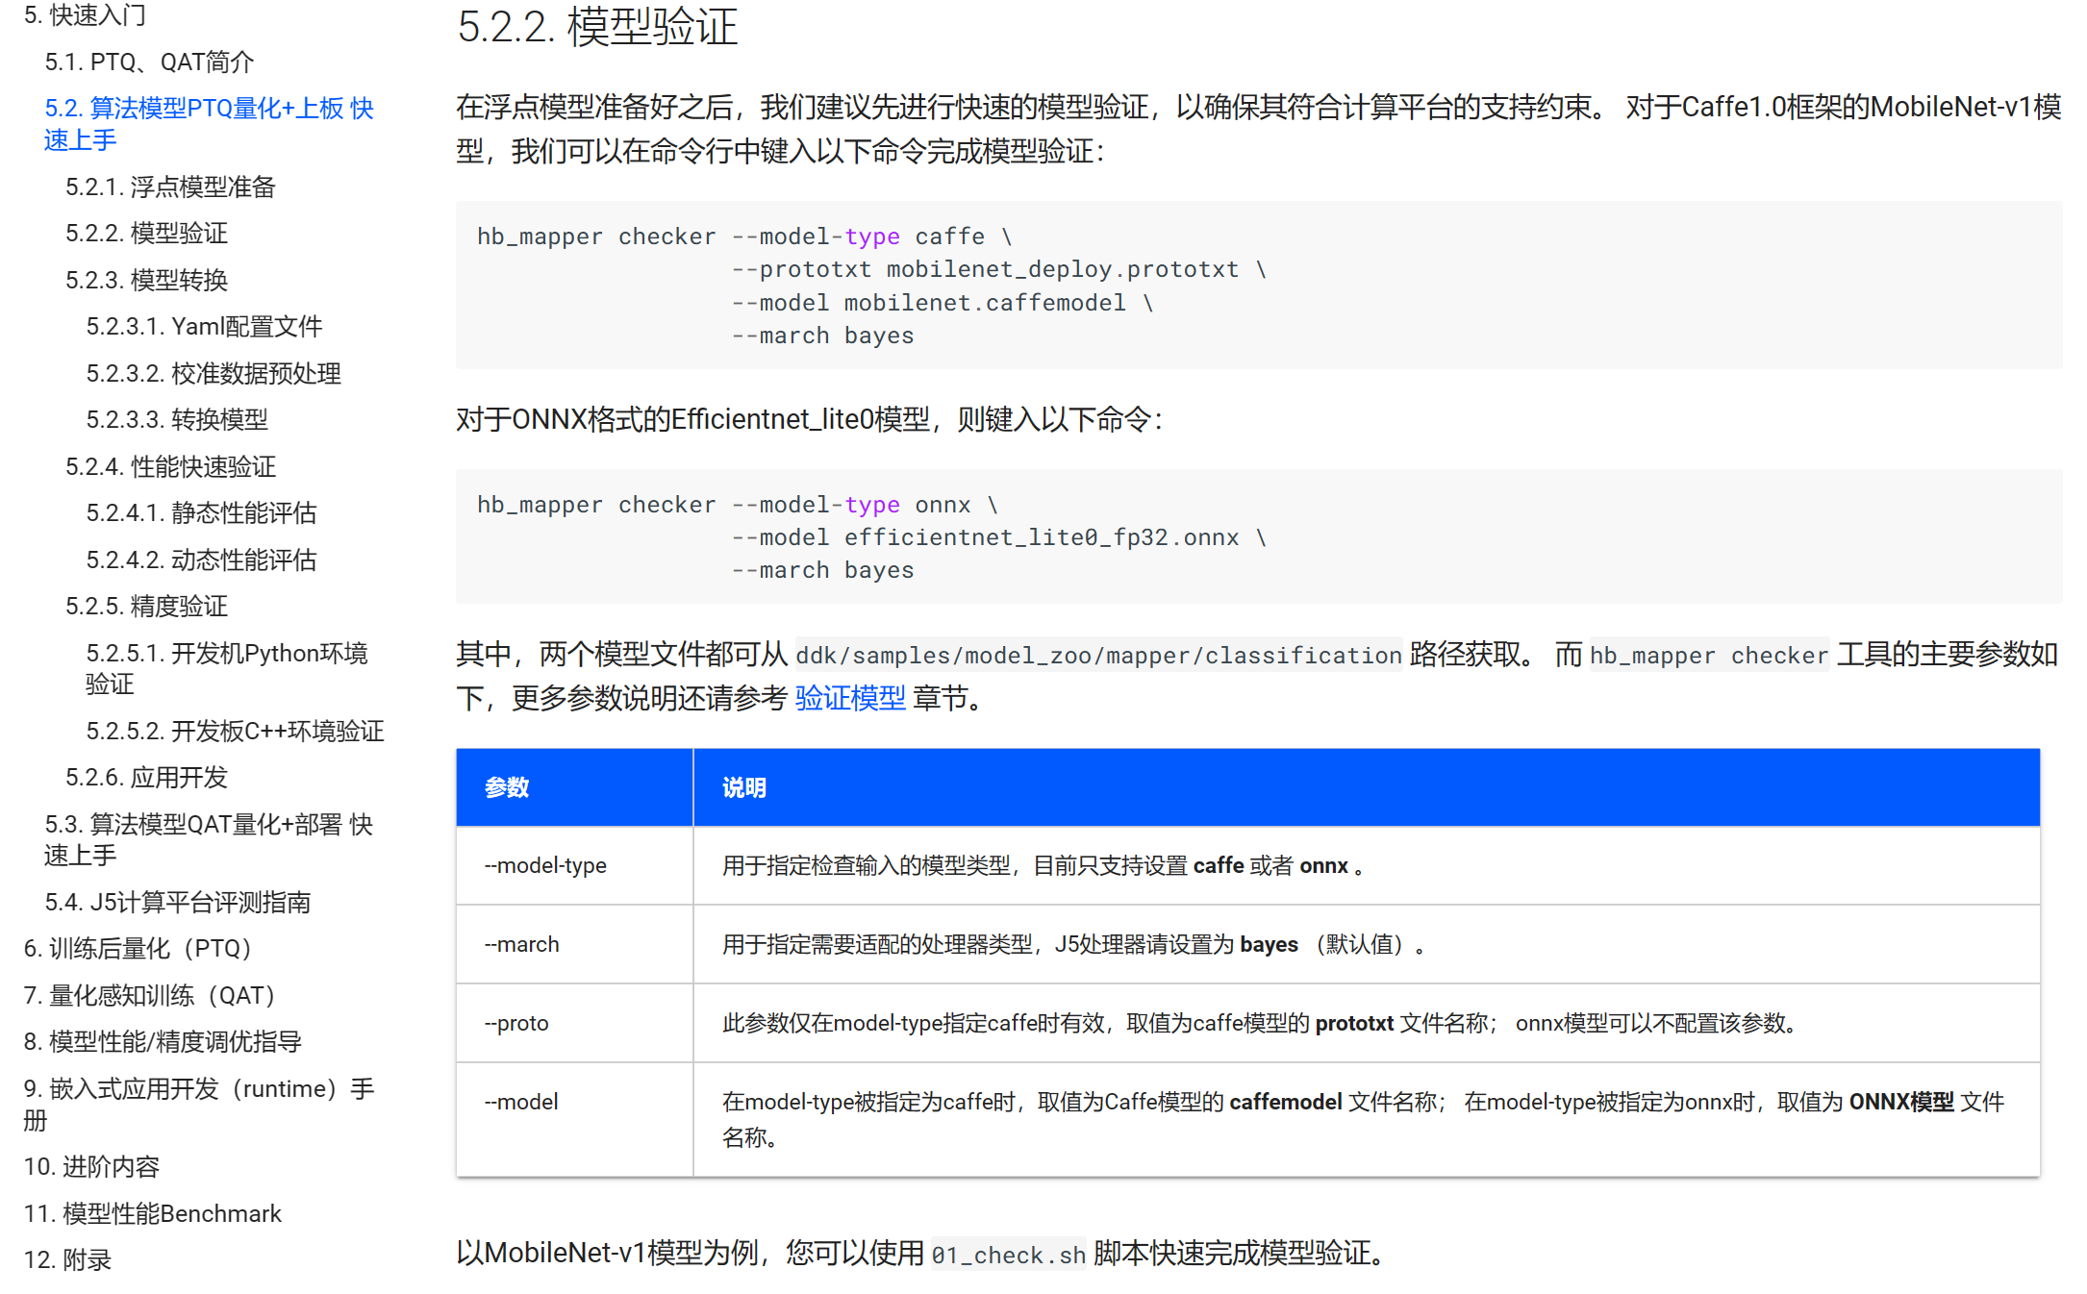
Task: Select 5.2.2 模型验证 in sidebar
Action: click(146, 233)
